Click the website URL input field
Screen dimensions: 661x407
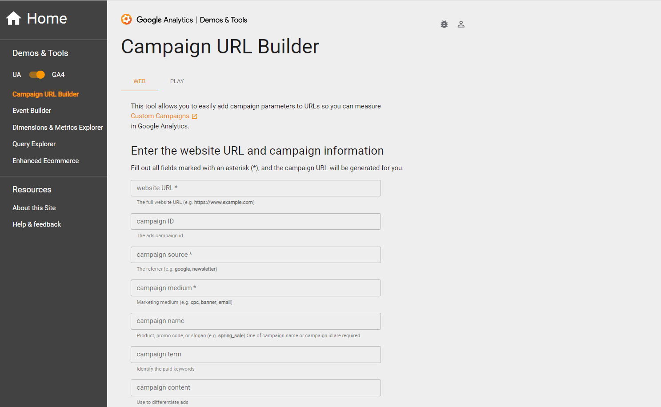256,188
